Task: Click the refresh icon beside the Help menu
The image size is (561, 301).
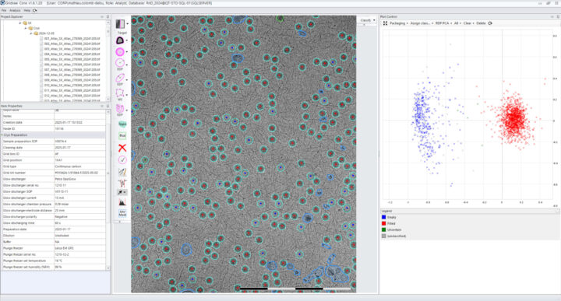Action: click(x=35, y=10)
